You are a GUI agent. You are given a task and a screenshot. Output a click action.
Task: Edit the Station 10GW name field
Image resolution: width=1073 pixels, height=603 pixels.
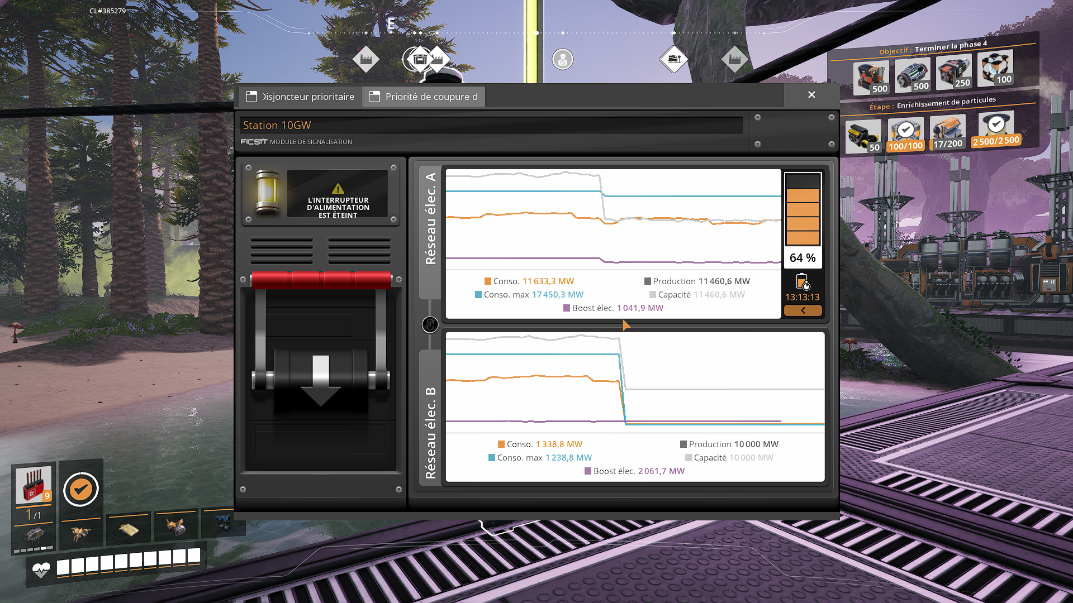coord(491,125)
